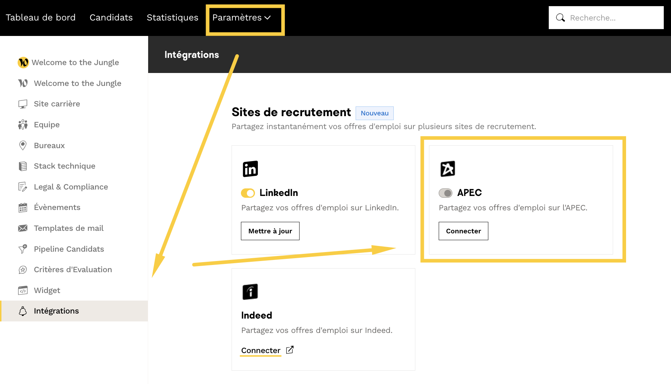Click the APEC Connecter button
Image resolution: width=671 pixels, height=384 pixels.
pos(463,231)
